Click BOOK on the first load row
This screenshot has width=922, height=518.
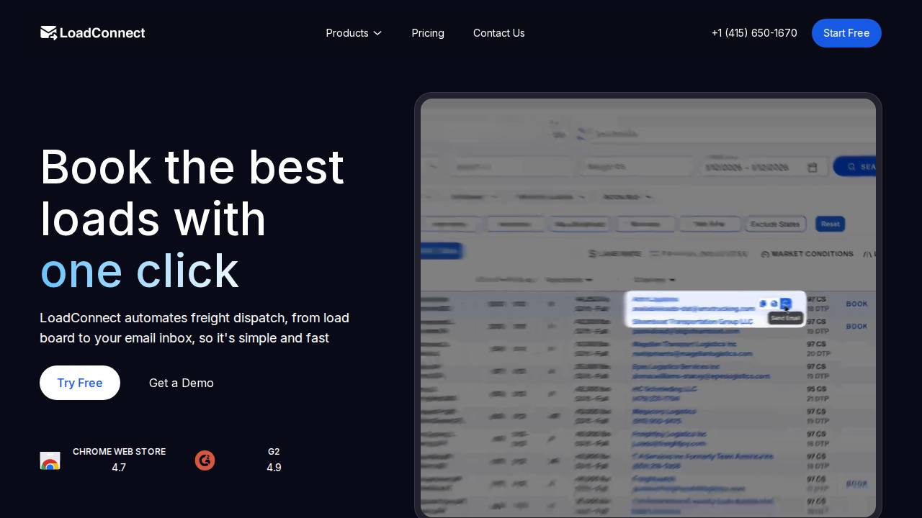856,304
